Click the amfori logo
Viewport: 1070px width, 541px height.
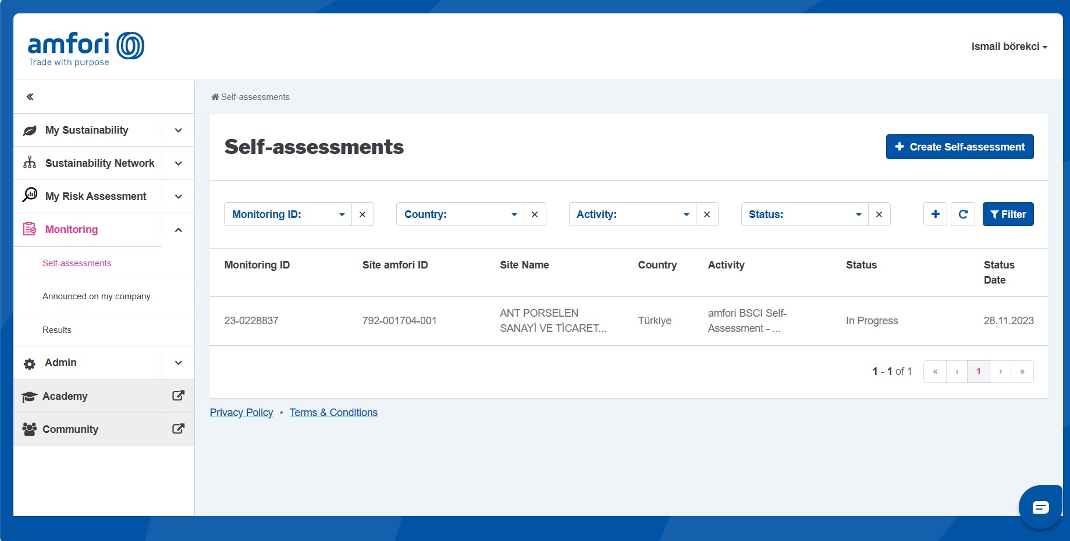point(86,49)
